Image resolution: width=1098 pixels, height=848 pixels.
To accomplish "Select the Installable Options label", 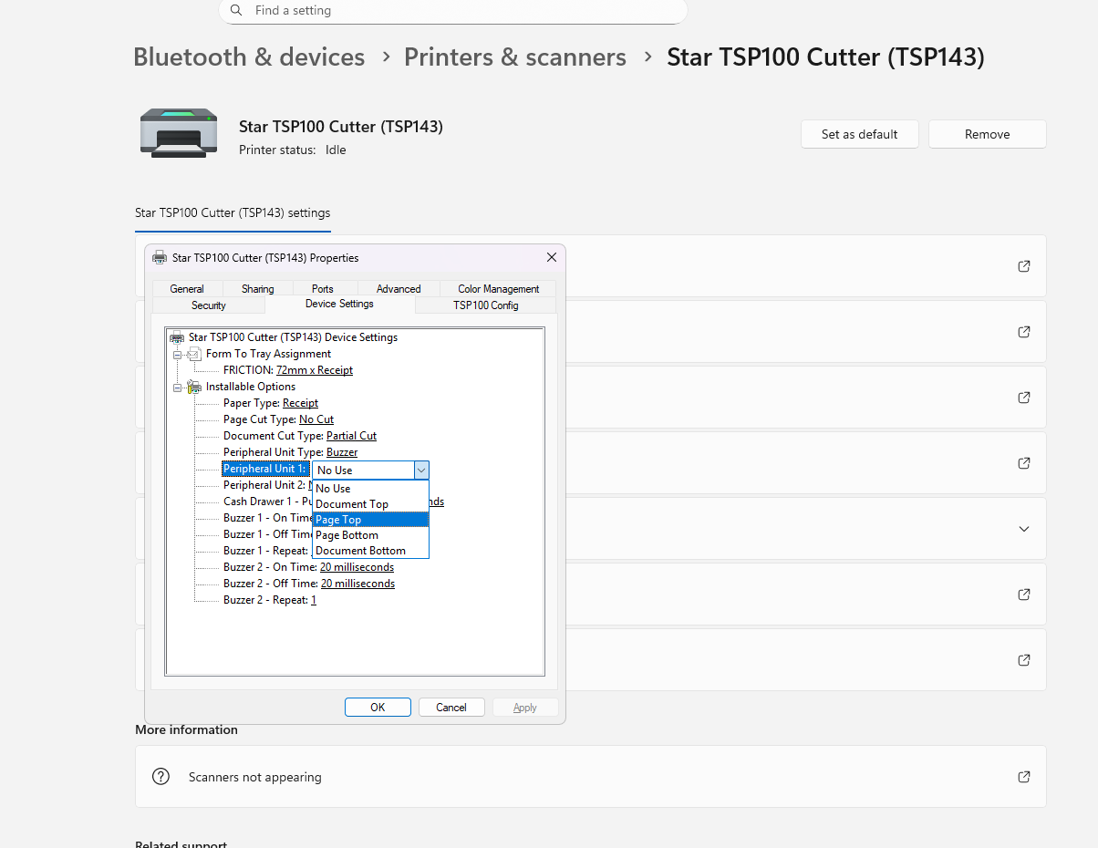I will 251,387.
